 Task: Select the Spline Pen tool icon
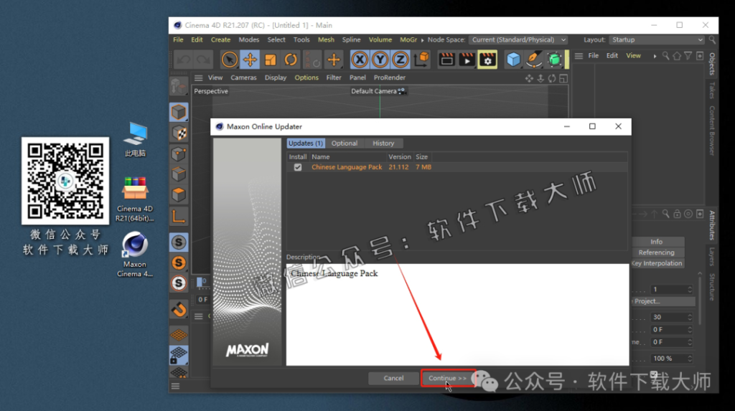[x=533, y=60]
